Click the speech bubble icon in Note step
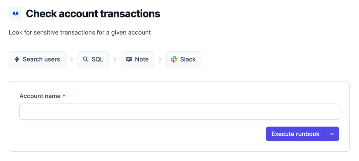This screenshot has height=161, width=359. (129, 59)
